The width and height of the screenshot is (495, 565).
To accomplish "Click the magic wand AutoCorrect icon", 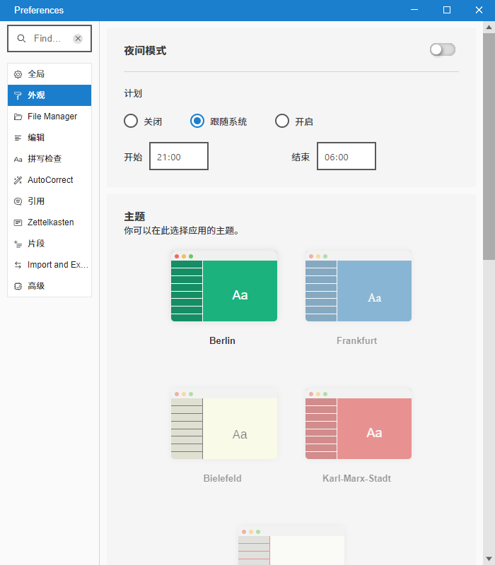I will (18, 180).
